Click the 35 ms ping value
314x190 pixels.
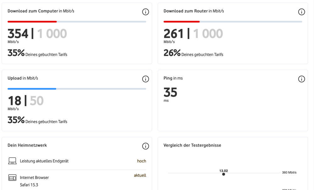pyautogui.click(x=170, y=92)
